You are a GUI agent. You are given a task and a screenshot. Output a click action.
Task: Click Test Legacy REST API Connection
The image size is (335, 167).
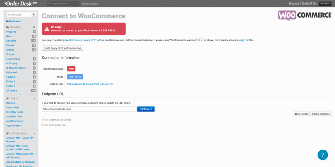(62, 48)
